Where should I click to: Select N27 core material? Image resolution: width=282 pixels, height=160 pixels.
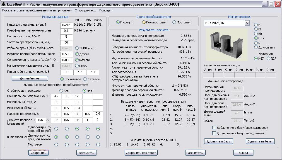[269, 58]
